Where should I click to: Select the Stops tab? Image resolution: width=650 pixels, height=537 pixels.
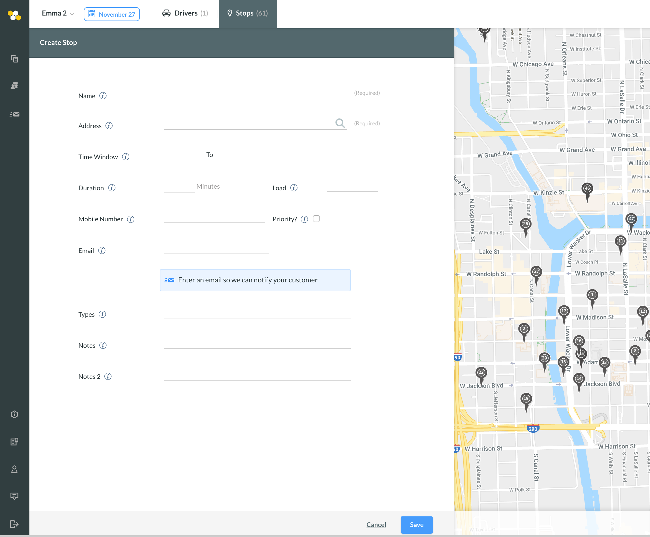click(247, 13)
